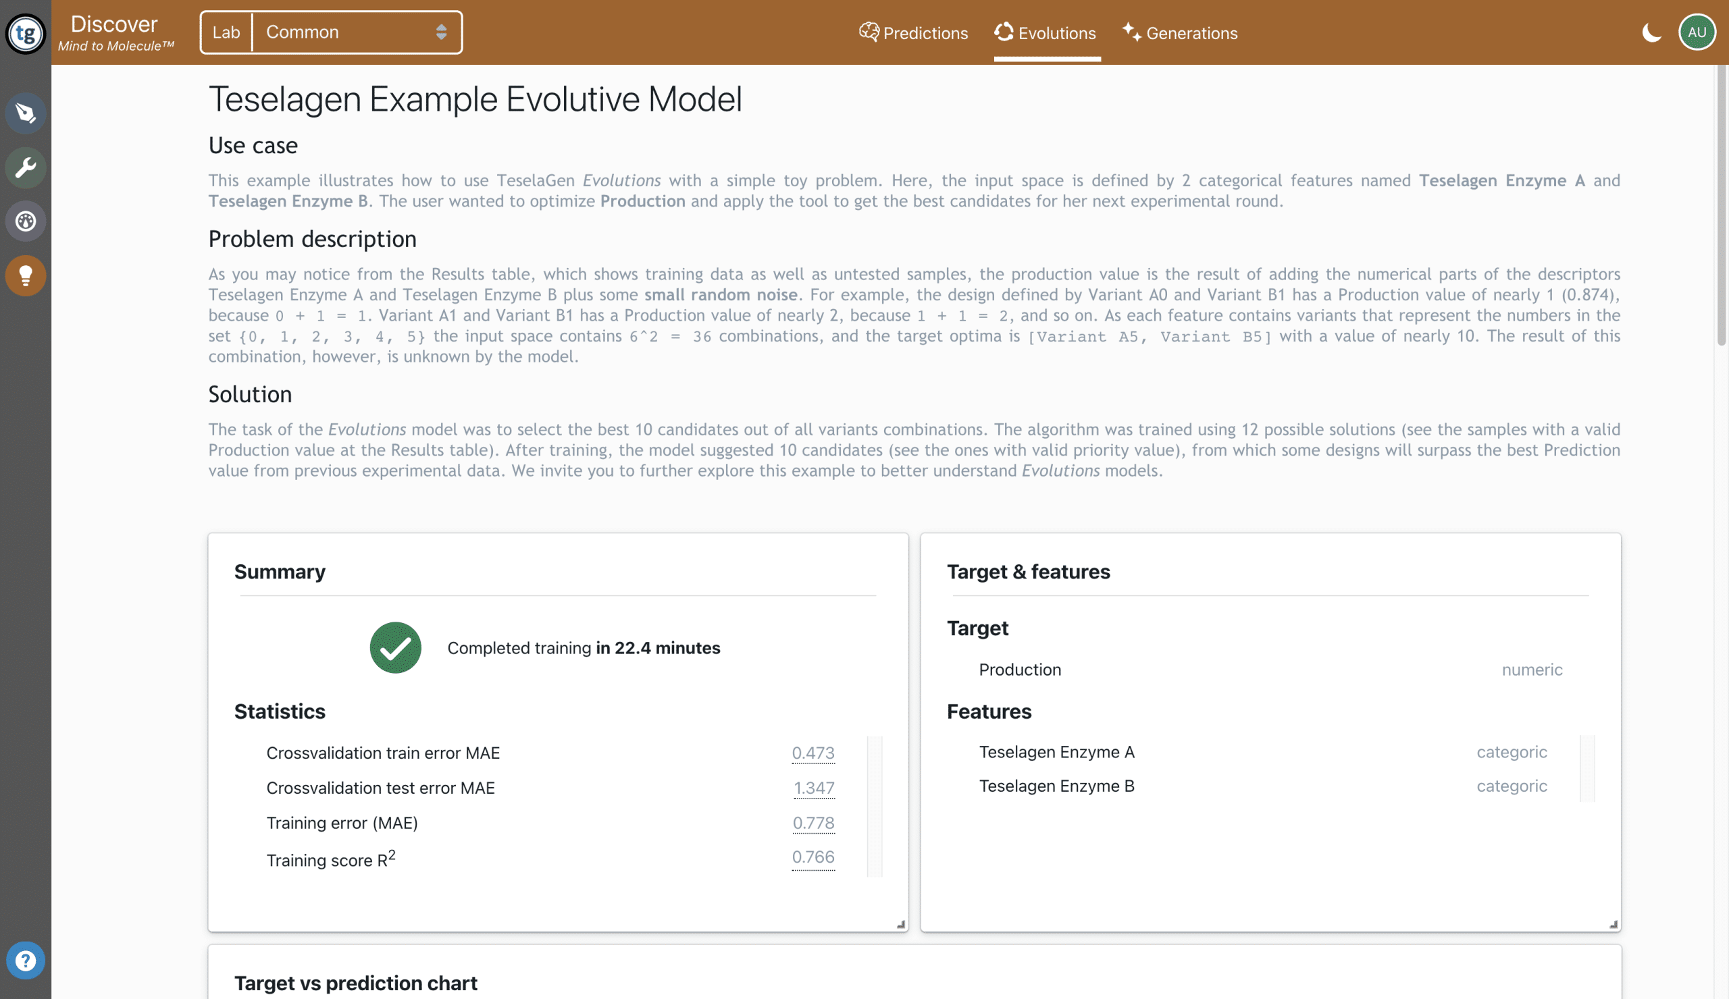This screenshot has width=1729, height=999.
Task: Select the pen tool icon in the sidebar
Action: [x=26, y=113]
